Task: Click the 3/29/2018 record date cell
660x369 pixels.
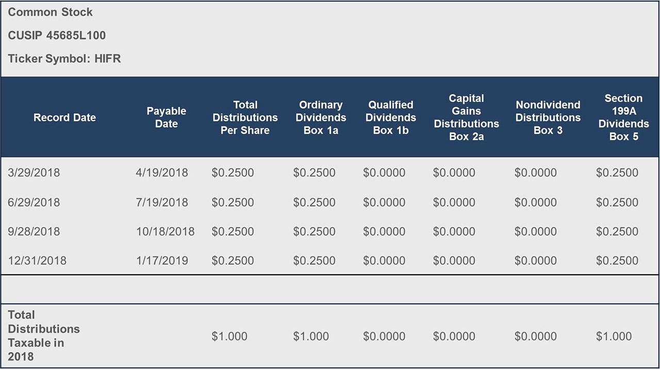Action: click(34, 173)
